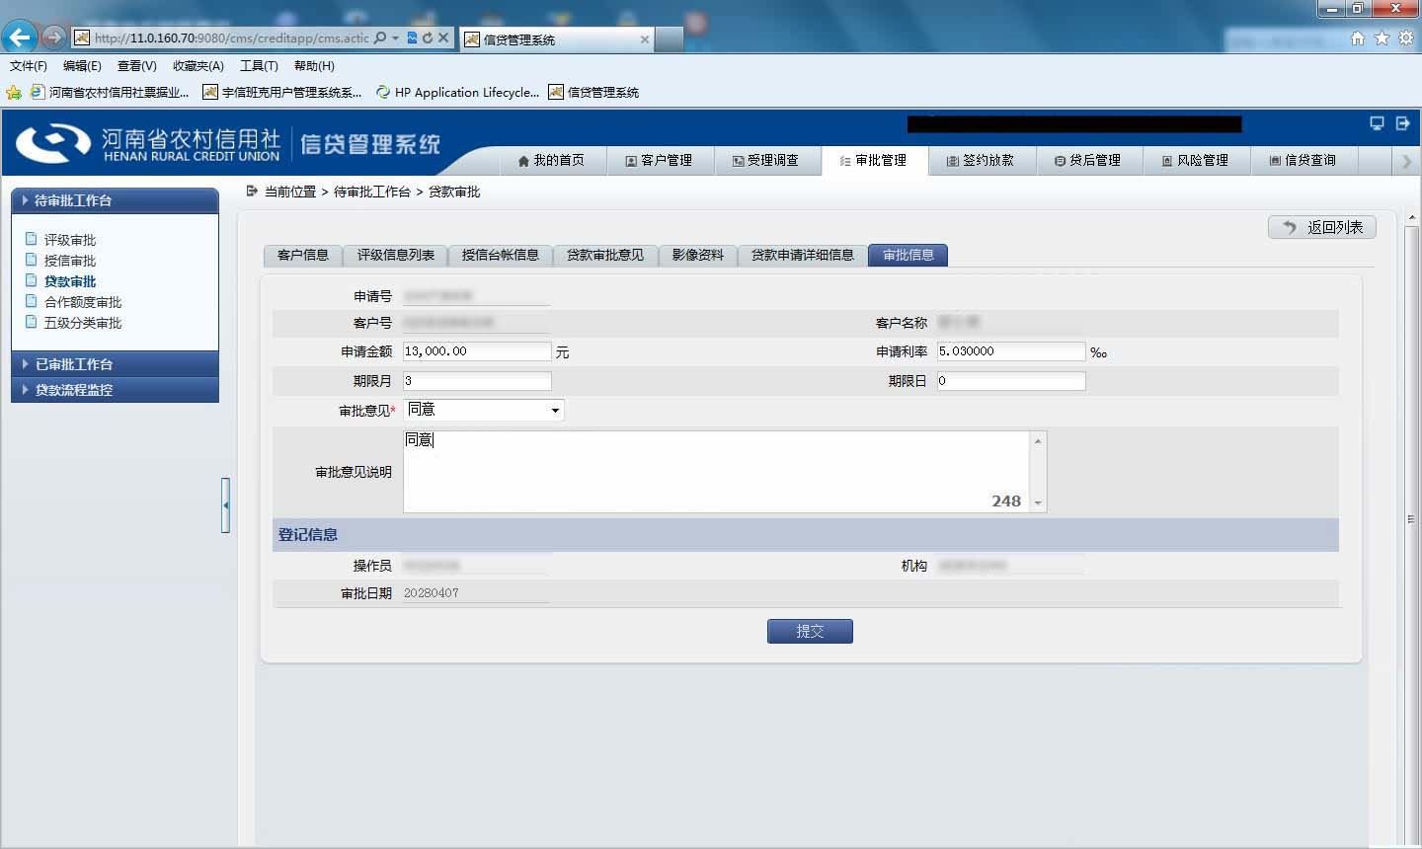Click the logout exit icon in header
This screenshot has width=1422, height=849.
coord(1402,123)
